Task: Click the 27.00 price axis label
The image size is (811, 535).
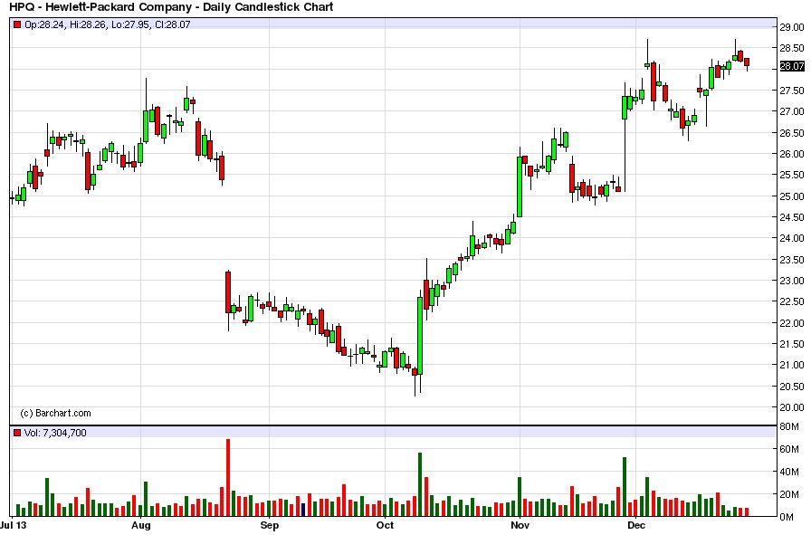Action: point(792,111)
